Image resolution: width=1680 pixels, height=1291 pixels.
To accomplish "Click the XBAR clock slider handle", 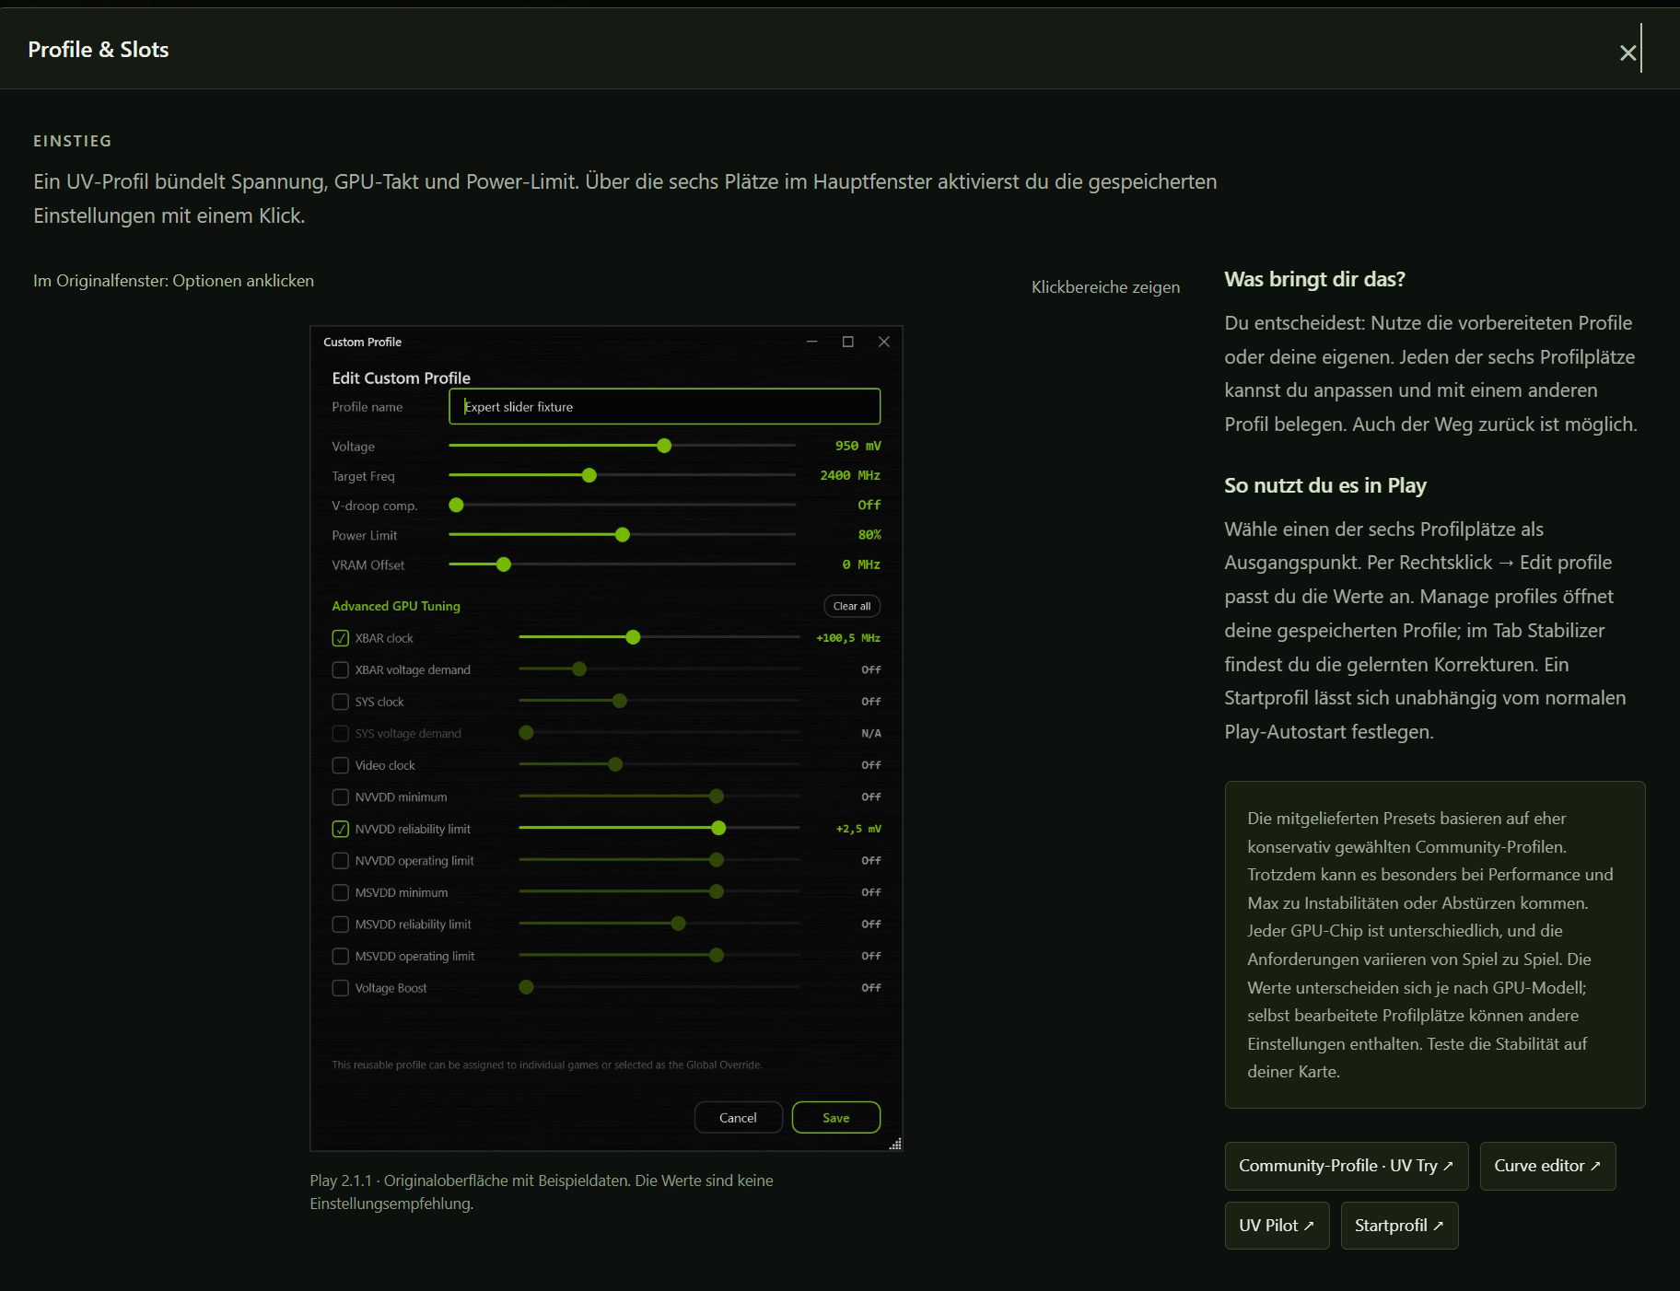I will (x=633, y=637).
